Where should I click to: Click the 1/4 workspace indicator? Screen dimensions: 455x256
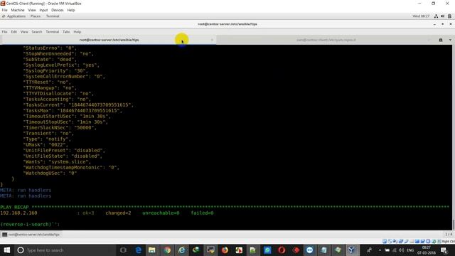tap(449, 234)
